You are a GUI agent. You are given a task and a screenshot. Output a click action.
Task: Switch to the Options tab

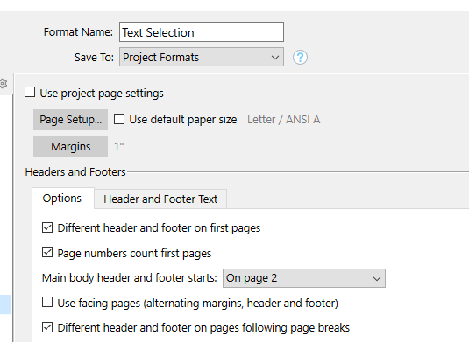(x=62, y=199)
